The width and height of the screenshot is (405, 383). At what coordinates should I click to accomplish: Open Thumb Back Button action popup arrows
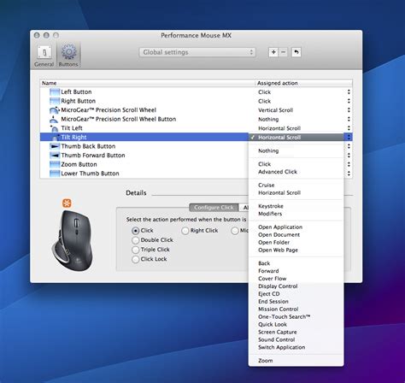point(349,146)
